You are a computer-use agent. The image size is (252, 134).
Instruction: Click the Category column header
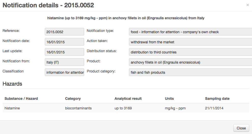pyautogui.click(x=73, y=99)
